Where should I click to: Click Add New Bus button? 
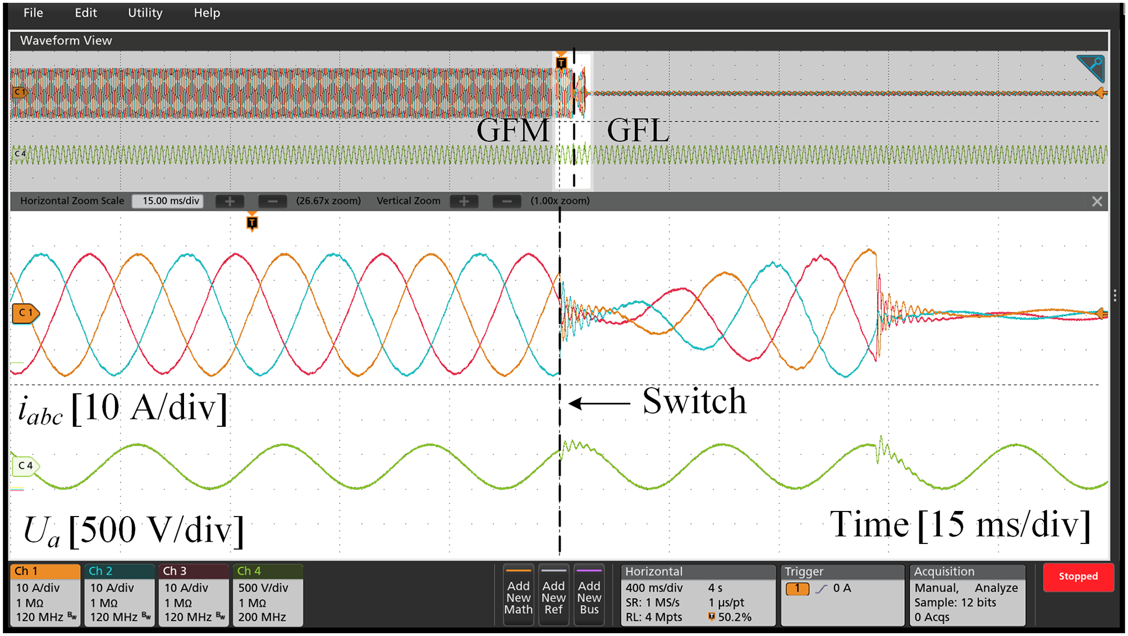coord(589,594)
